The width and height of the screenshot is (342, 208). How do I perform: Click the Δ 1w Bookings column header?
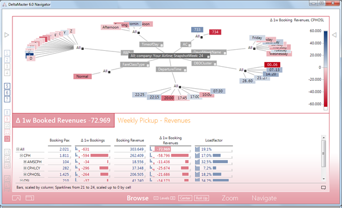[93, 140]
